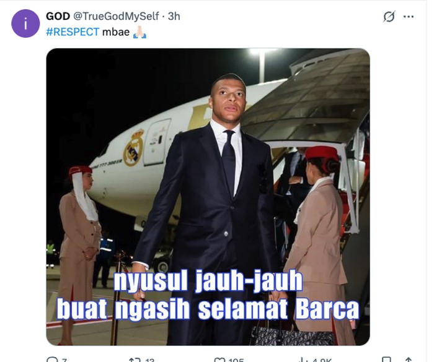The image size is (434, 362).
Task: Open the Grok explain-post icon
Action: pyautogui.click(x=389, y=17)
